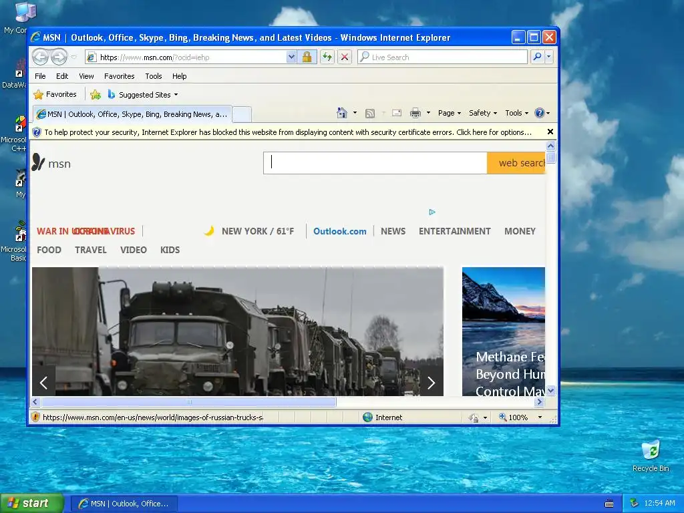Click the Print icon
684x513 pixels.
[415, 113]
